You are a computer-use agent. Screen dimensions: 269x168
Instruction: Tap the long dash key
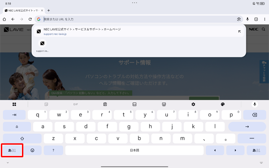coord(252,138)
